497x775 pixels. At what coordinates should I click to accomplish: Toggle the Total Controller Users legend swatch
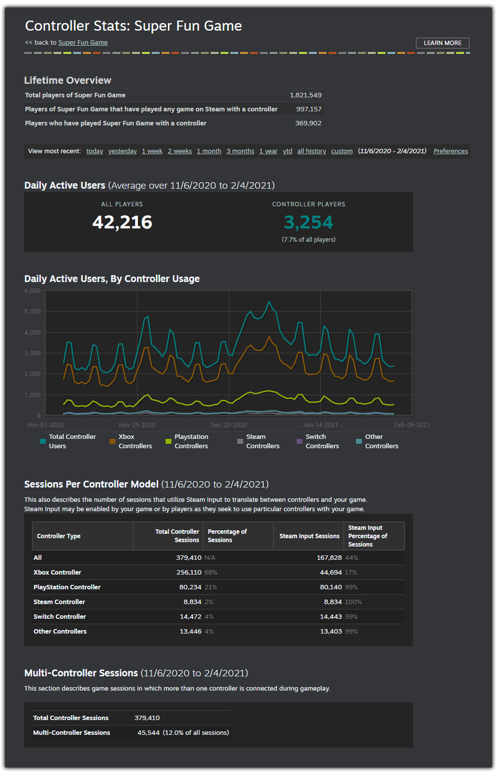43,441
